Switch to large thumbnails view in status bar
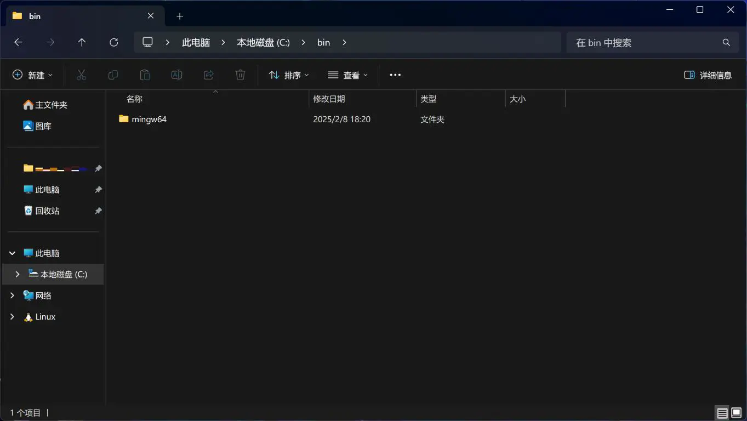The height and width of the screenshot is (421, 747). click(737, 413)
